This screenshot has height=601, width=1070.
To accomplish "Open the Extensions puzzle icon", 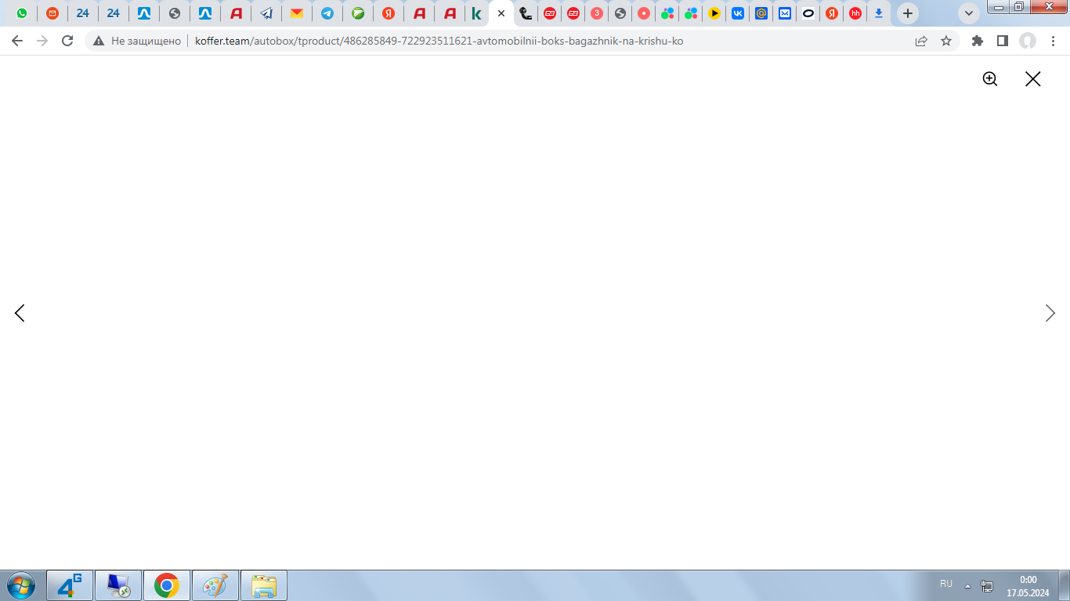I will (x=977, y=41).
